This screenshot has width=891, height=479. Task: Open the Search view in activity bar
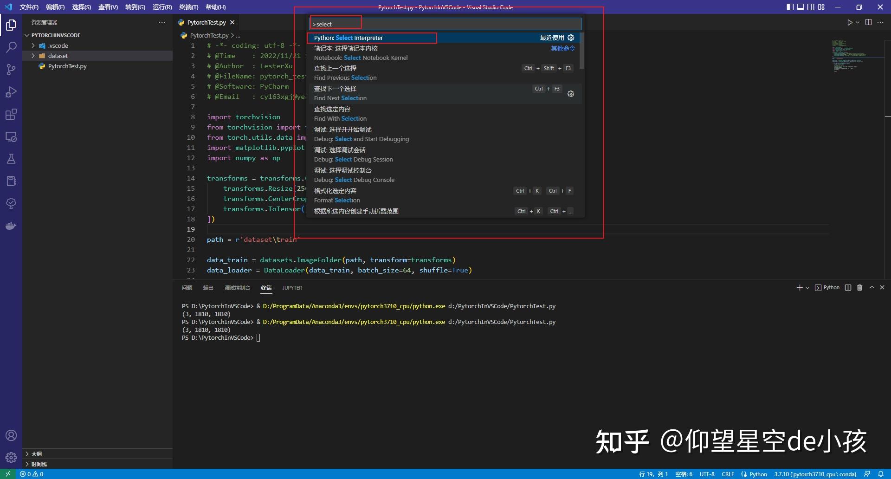11,47
